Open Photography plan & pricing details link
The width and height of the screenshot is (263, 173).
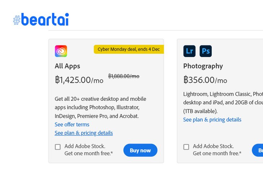[212, 120]
